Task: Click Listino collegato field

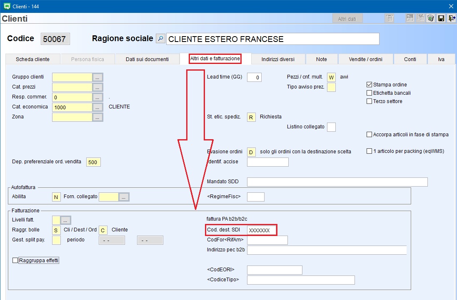Action: (x=331, y=127)
